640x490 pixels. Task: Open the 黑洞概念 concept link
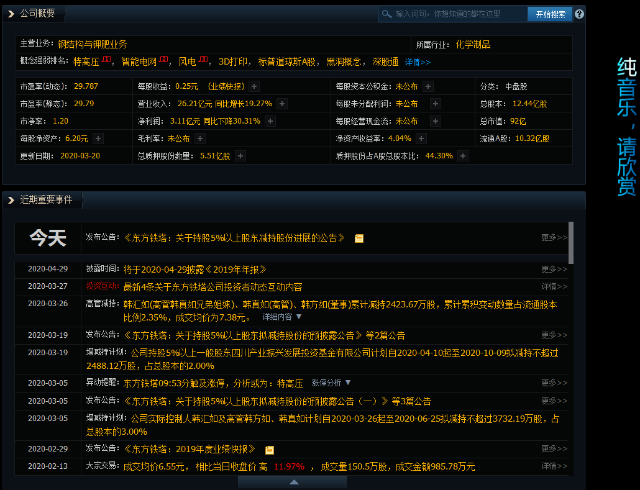pyautogui.click(x=344, y=61)
